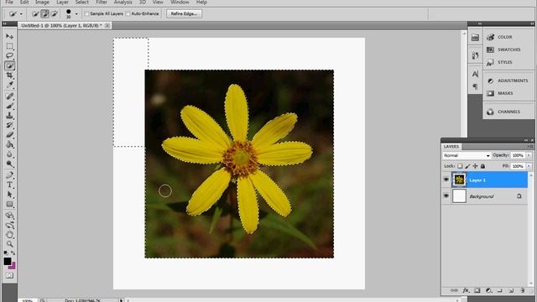
Task: Select the Dodge tool
Action: [x=9, y=164]
